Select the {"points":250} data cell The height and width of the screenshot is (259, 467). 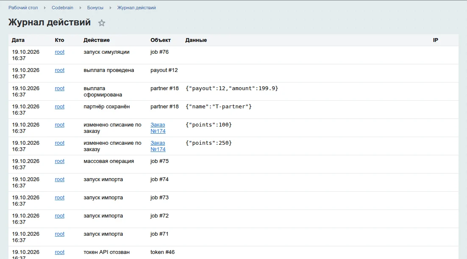[208, 143]
